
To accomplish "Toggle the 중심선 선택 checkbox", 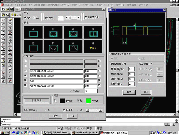I will coord(86,17).
